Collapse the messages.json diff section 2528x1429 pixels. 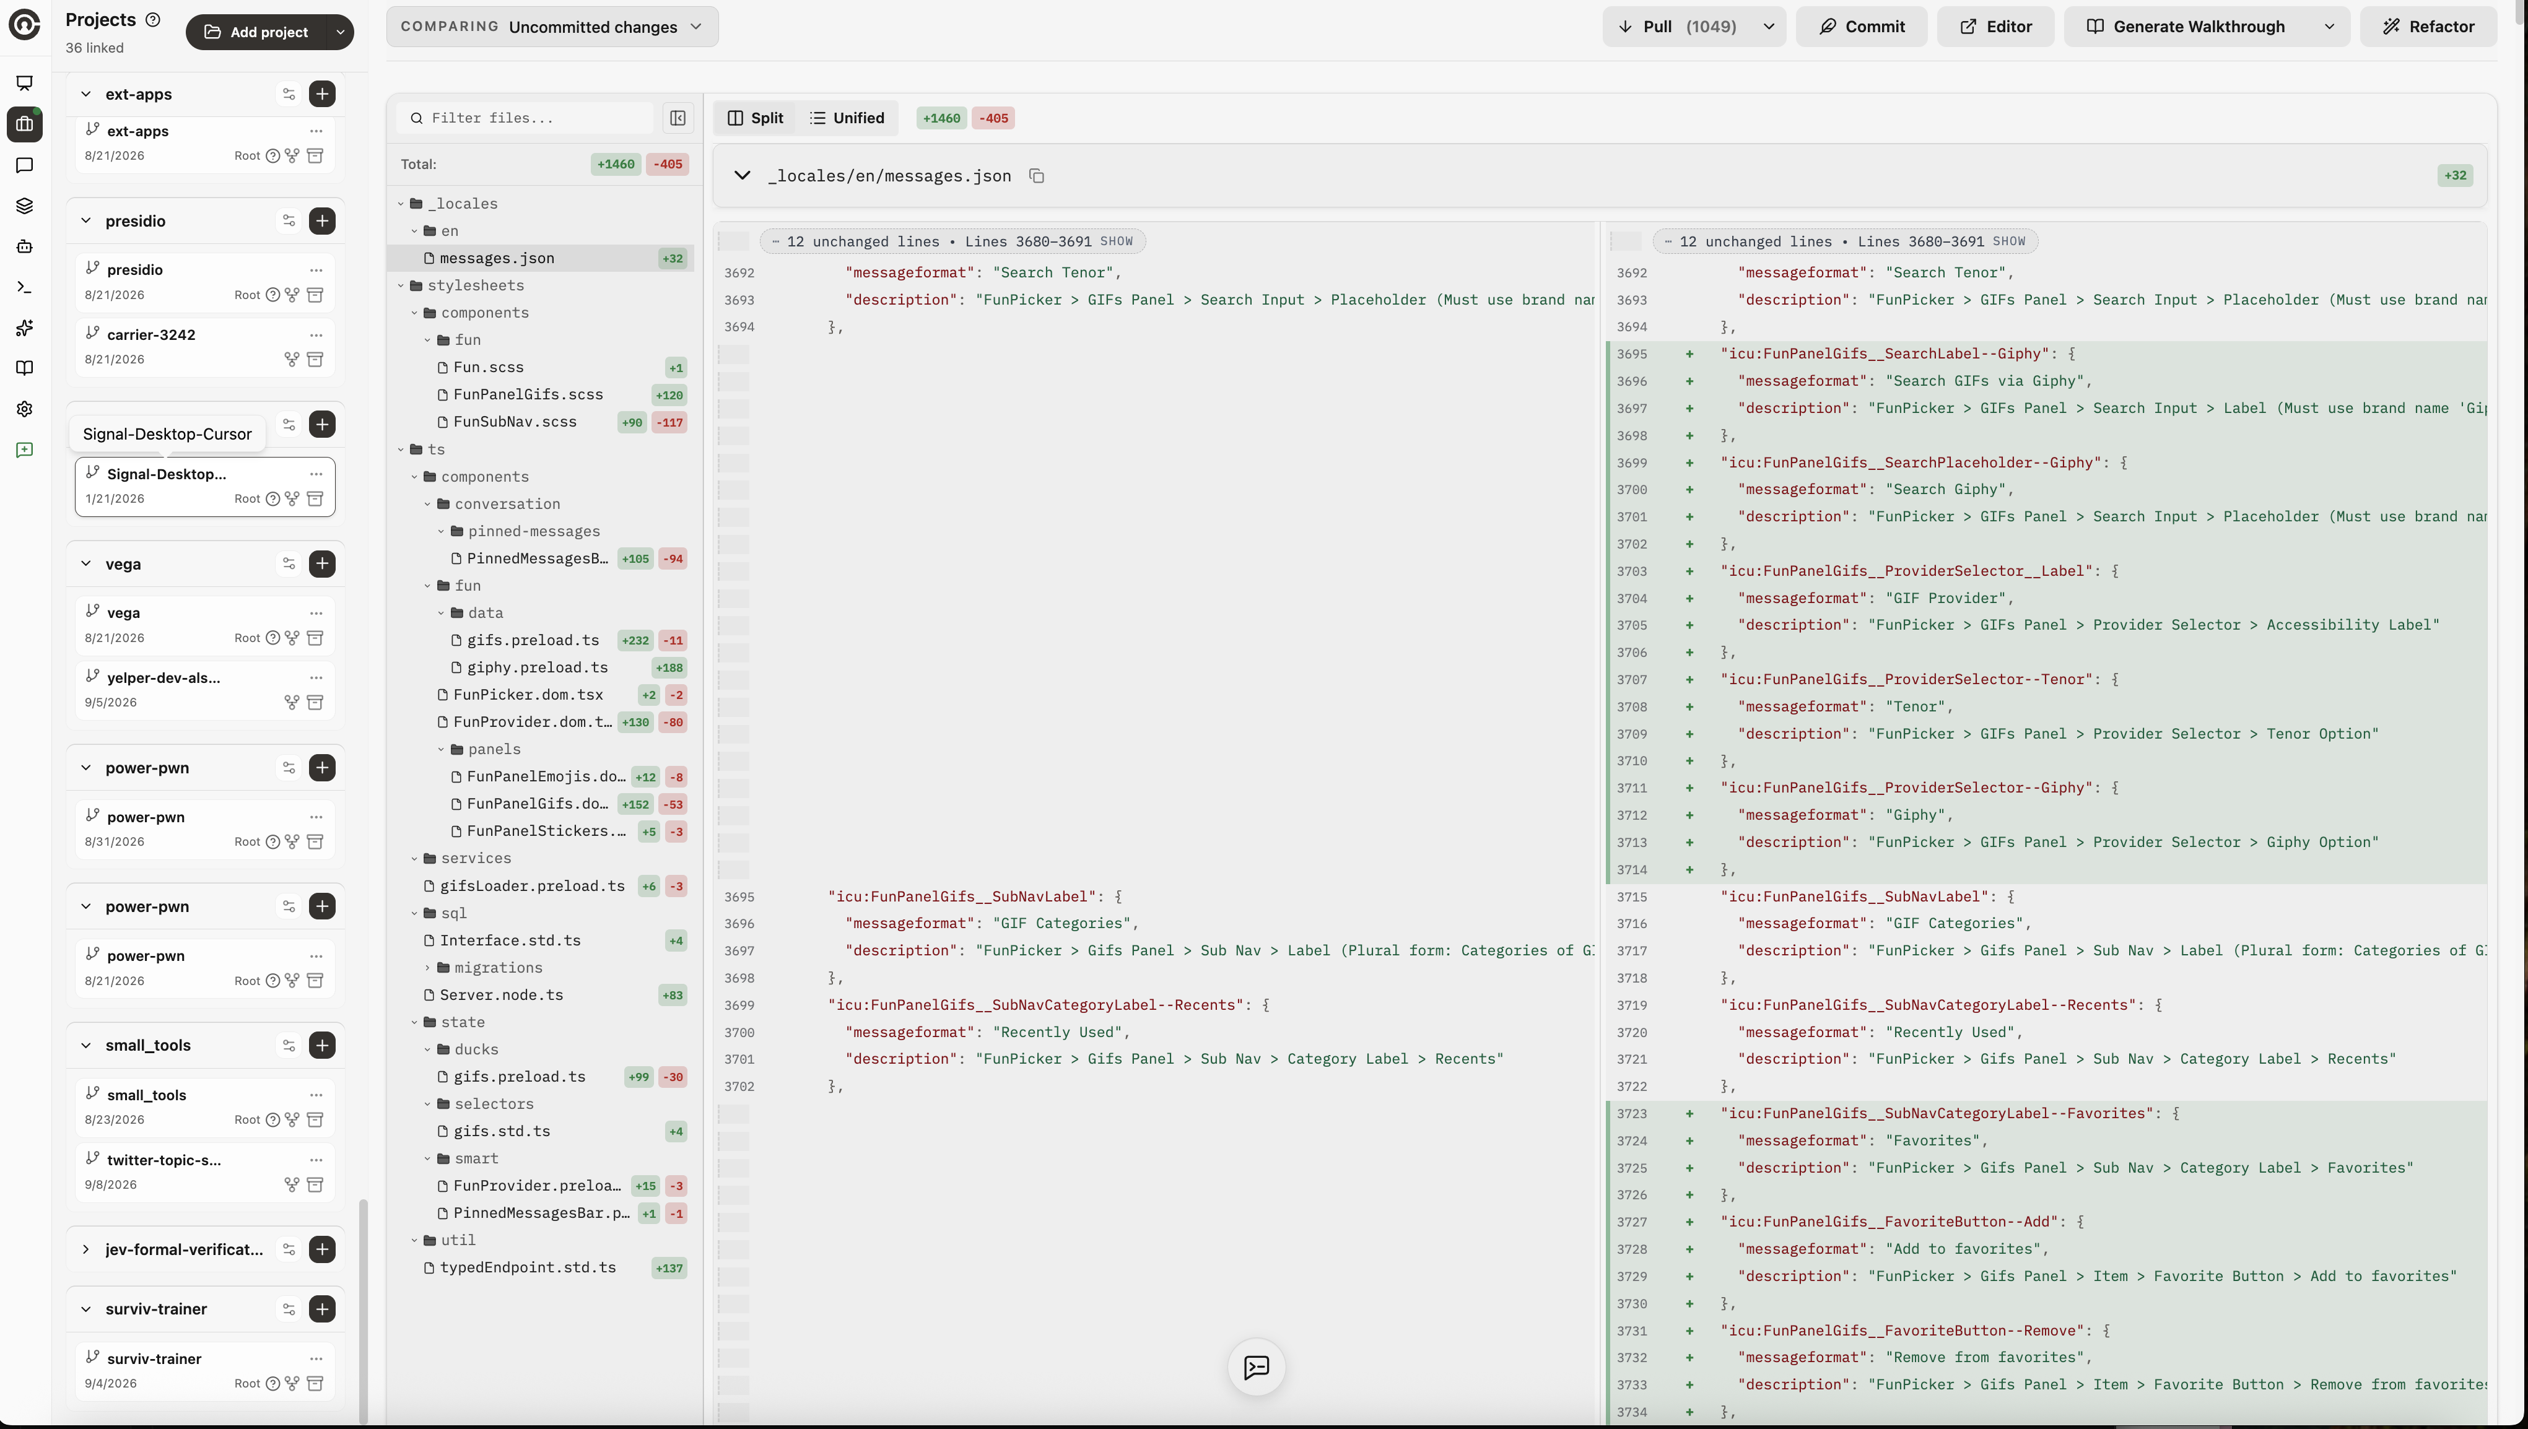click(x=743, y=176)
